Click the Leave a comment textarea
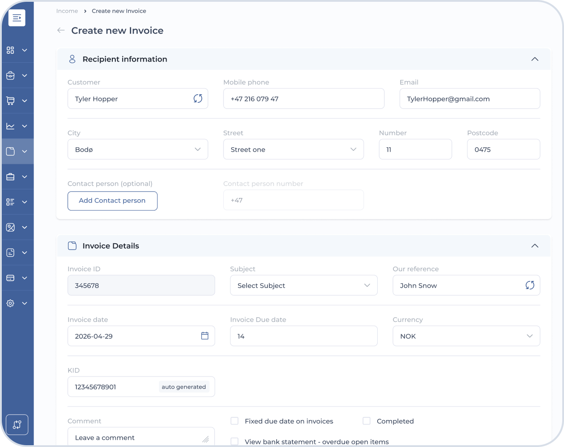The width and height of the screenshot is (564, 447). 141,437
